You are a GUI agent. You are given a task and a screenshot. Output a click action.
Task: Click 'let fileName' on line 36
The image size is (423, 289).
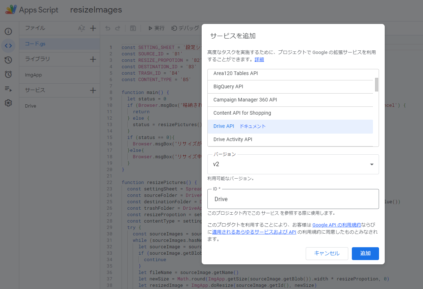pos(155,273)
